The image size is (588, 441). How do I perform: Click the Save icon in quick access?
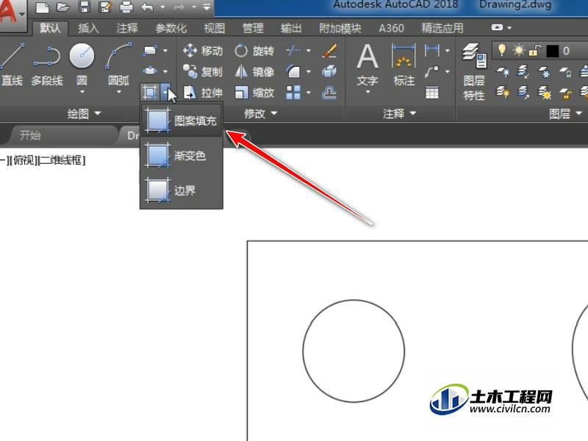click(x=85, y=7)
